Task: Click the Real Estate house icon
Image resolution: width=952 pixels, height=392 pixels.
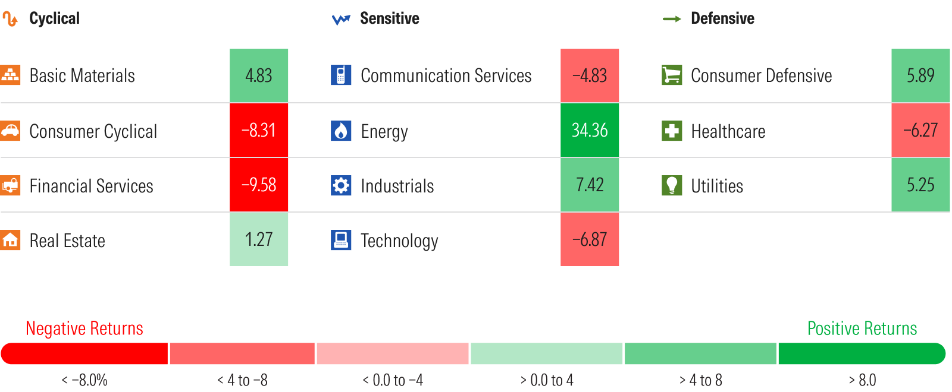Action: (x=10, y=240)
